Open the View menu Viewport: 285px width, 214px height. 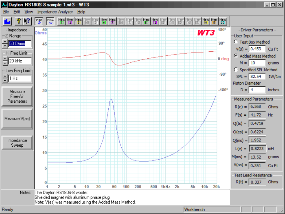click(29, 12)
